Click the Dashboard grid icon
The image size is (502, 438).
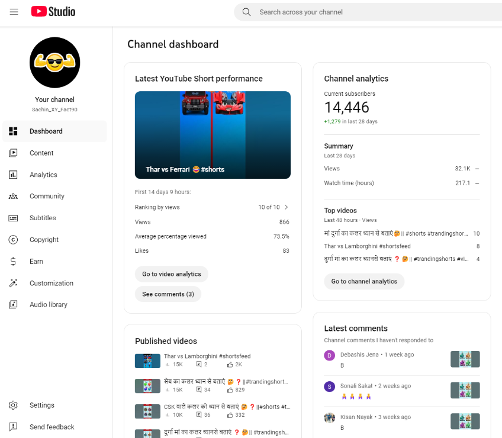13,131
